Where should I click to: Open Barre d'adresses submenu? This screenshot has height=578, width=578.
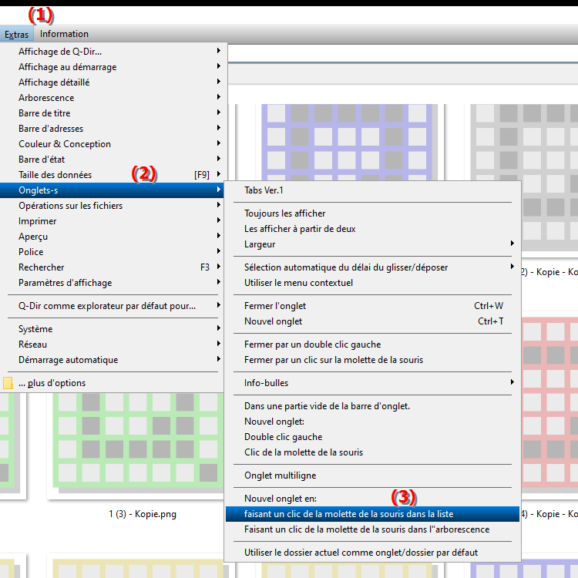tap(113, 129)
